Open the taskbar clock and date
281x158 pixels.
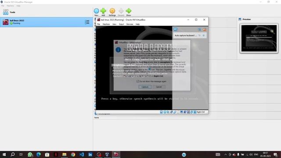point(265,154)
